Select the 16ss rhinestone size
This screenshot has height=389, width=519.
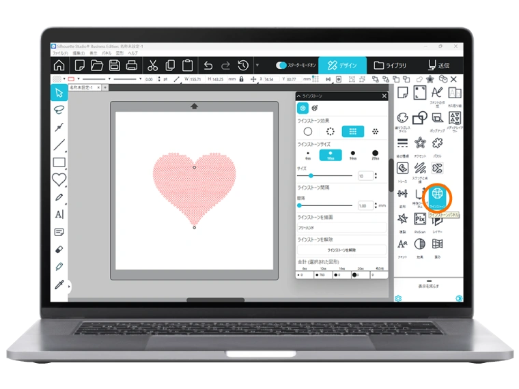(352, 155)
